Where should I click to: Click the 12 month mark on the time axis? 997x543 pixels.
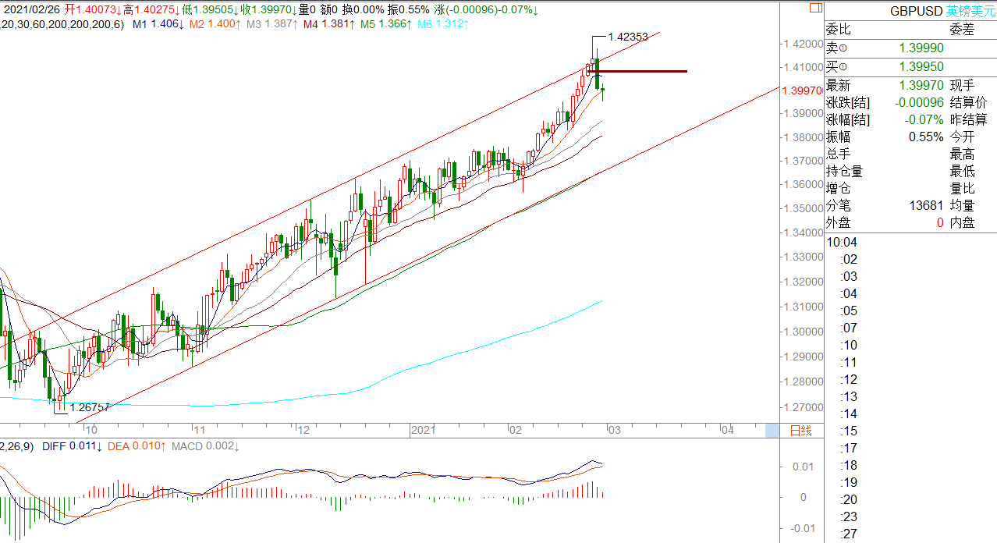click(303, 430)
